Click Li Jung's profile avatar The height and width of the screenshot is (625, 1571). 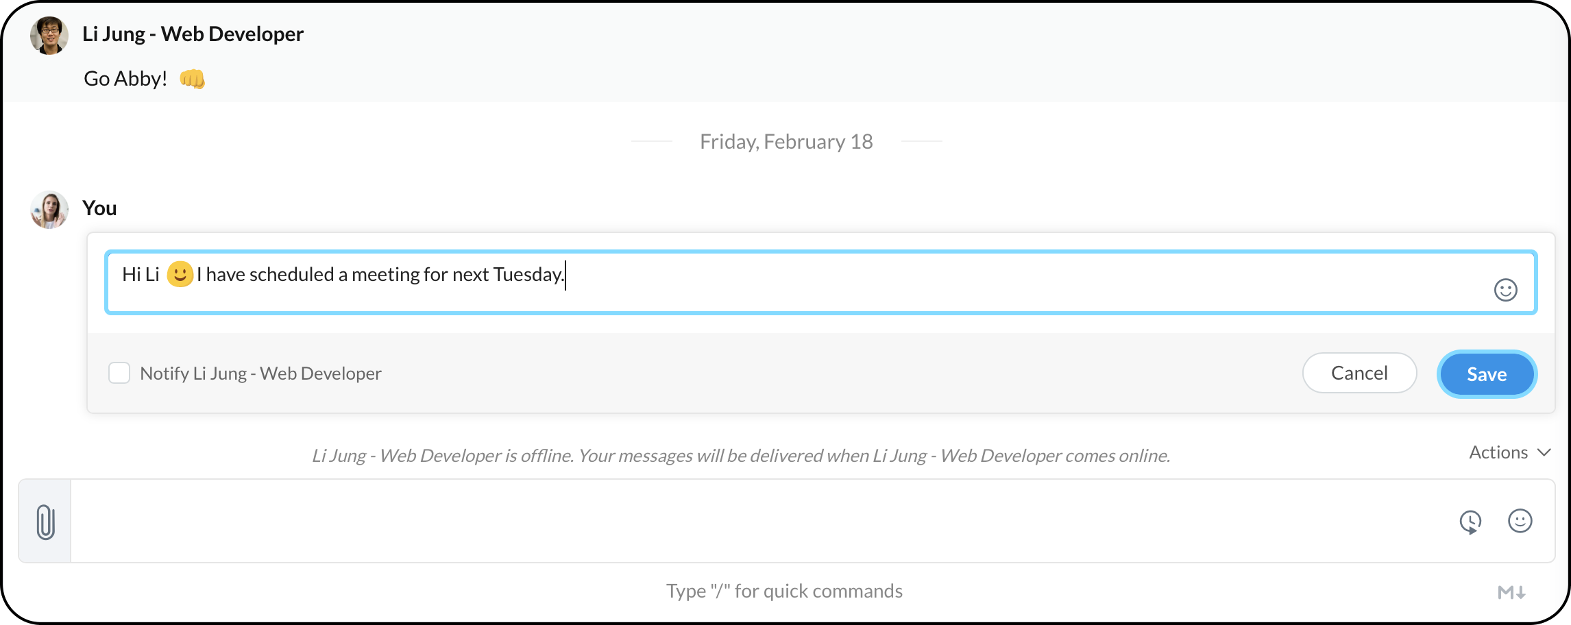49,36
